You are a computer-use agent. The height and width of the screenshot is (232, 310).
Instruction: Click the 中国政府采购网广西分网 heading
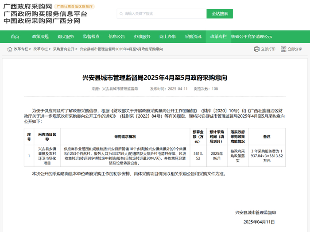coord(42,21)
